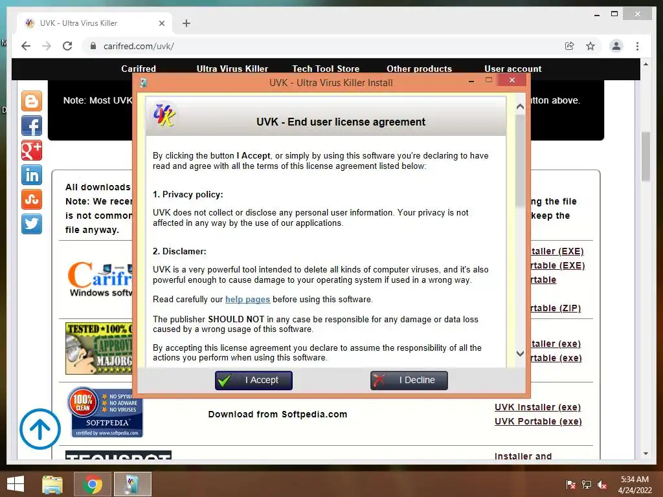Click the Google Plus share icon
Viewport: 663px width, 497px height.
coord(32,150)
